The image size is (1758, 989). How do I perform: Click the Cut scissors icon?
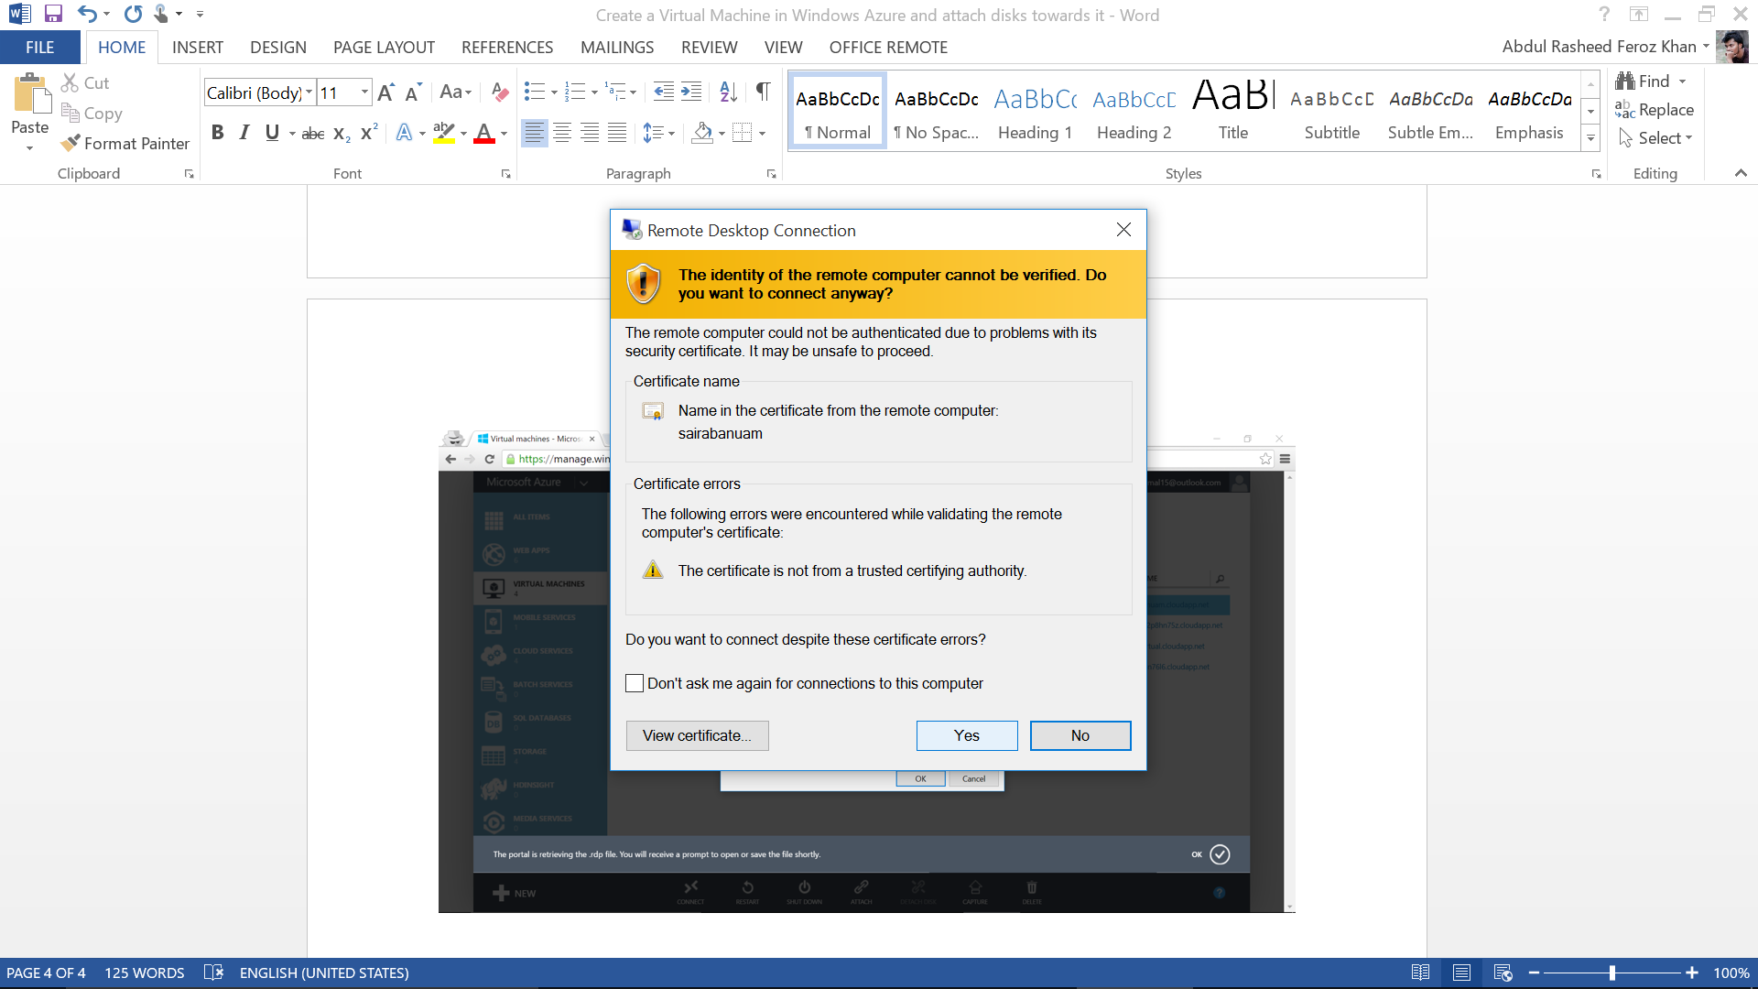coord(70,82)
